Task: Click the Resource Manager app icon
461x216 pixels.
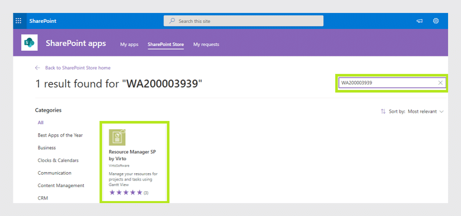Action: tap(117, 137)
